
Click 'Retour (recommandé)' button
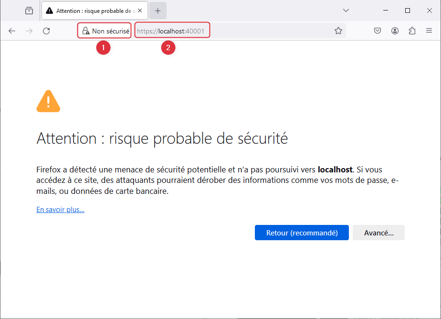(302, 233)
